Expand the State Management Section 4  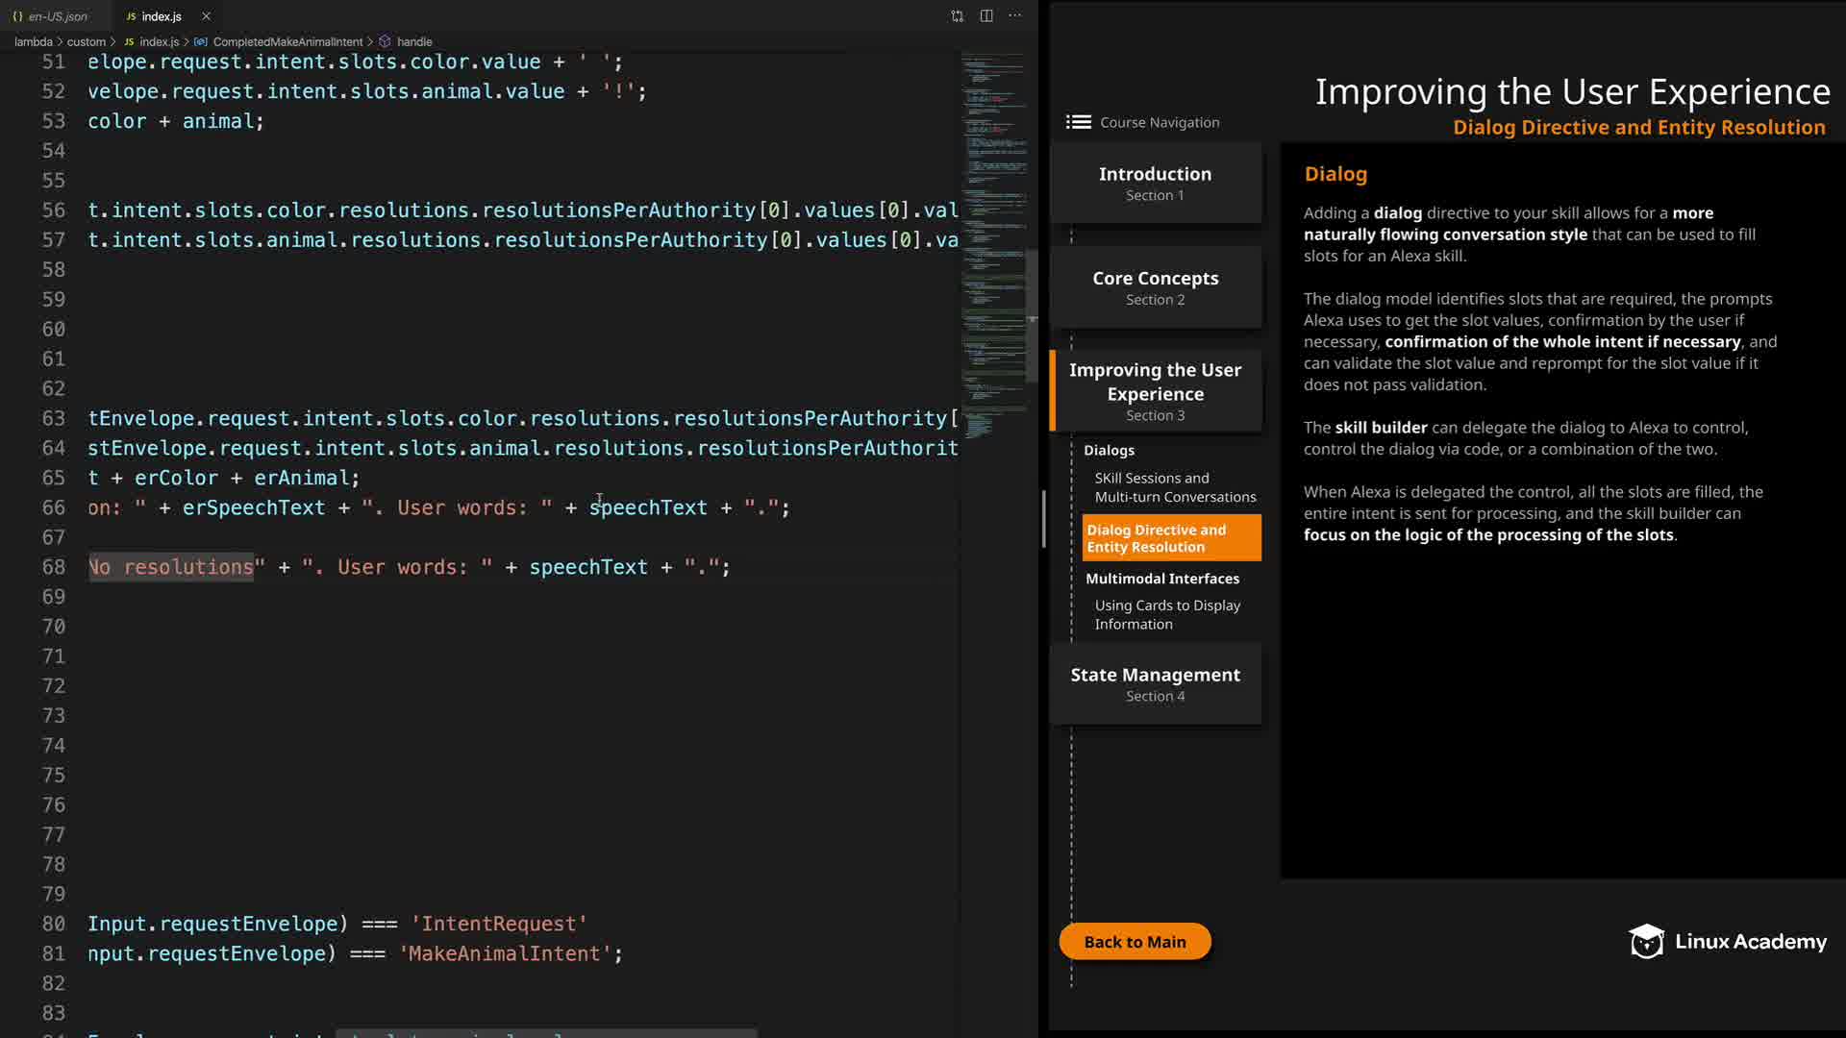tap(1155, 683)
